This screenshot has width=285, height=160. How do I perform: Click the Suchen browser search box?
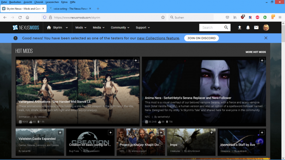(191, 17)
